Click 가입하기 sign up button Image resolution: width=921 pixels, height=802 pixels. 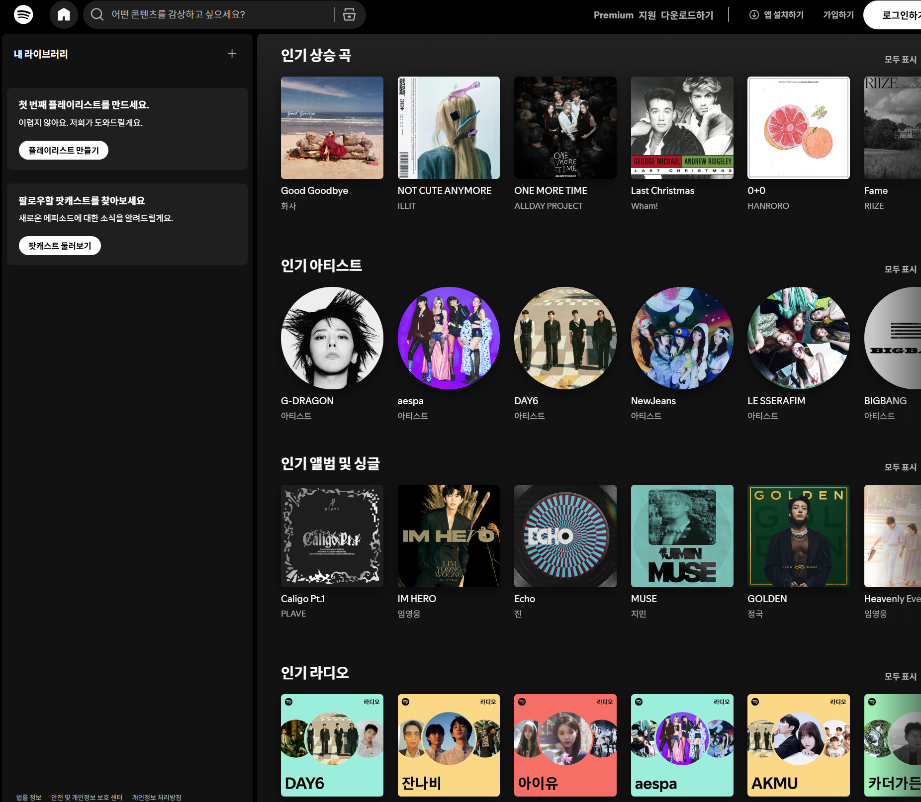(x=838, y=15)
